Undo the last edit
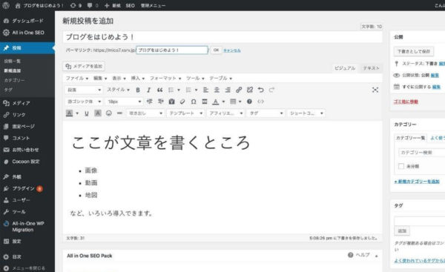The image size is (445, 272). pyautogui.click(x=260, y=90)
